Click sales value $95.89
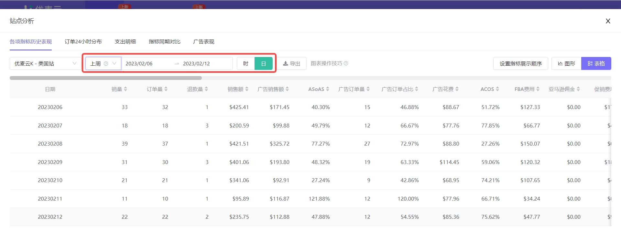 pyautogui.click(x=241, y=199)
